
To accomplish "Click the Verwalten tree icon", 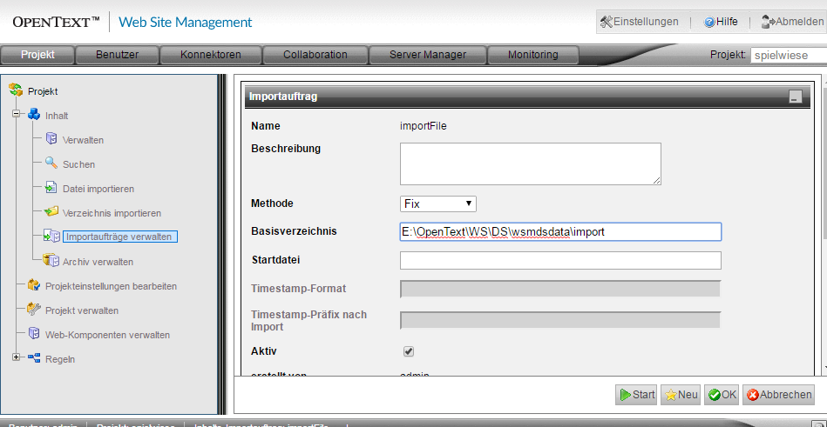I will coord(51,139).
